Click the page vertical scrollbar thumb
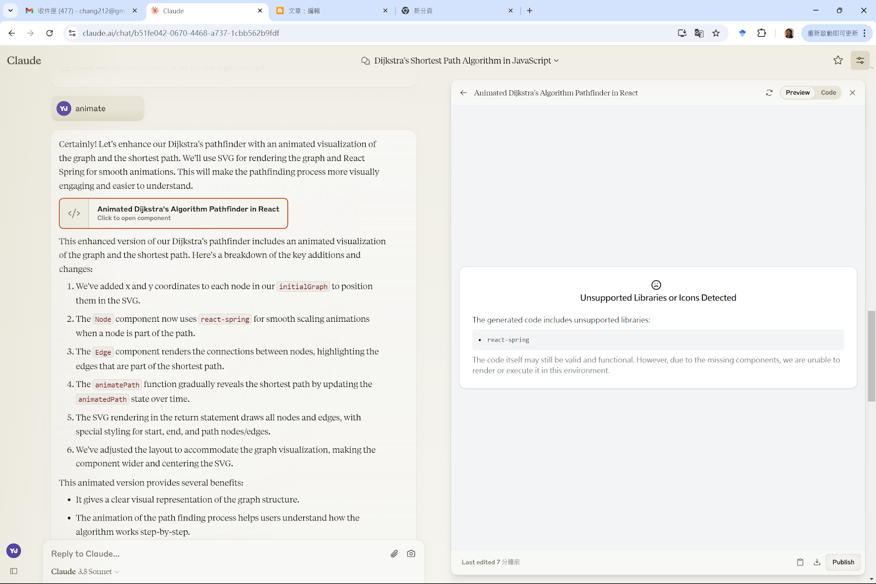This screenshot has width=876, height=584. pos(872,356)
